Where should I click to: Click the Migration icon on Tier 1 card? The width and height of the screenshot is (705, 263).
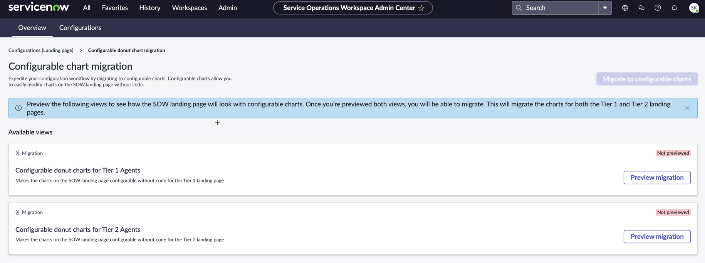click(17, 153)
